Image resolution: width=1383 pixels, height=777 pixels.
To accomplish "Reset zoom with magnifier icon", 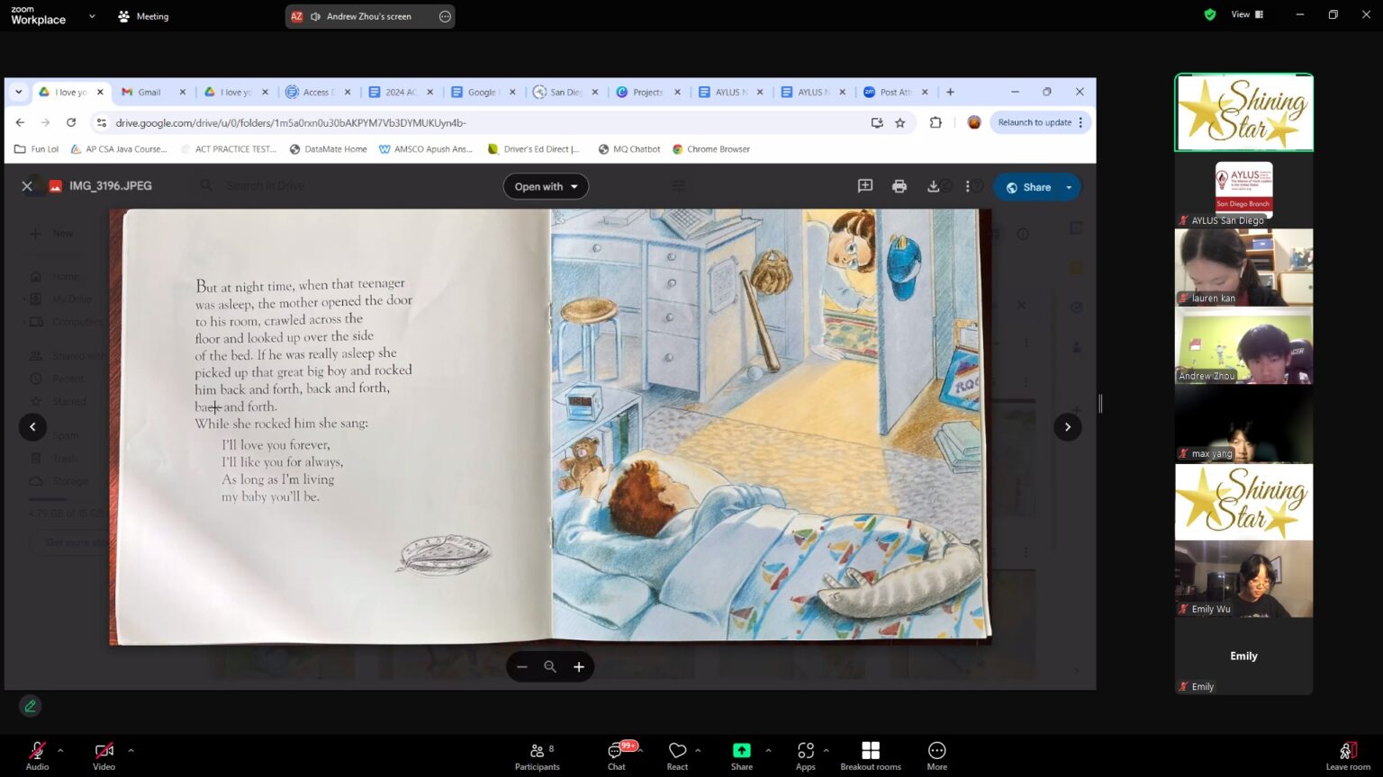I will point(550,666).
